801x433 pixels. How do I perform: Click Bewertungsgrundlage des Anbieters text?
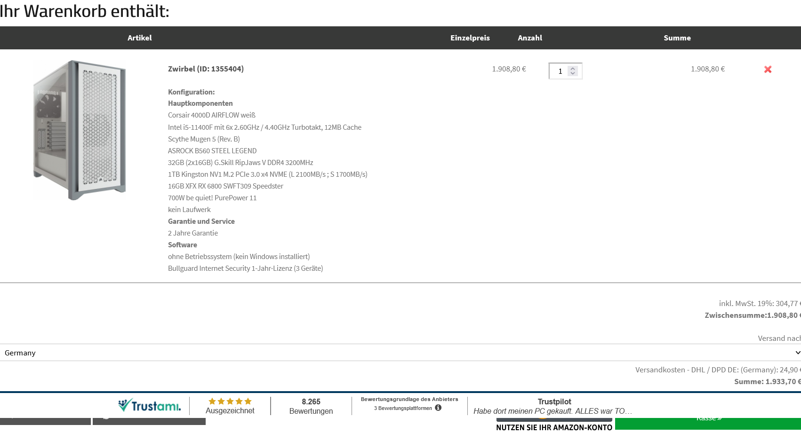(409, 399)
